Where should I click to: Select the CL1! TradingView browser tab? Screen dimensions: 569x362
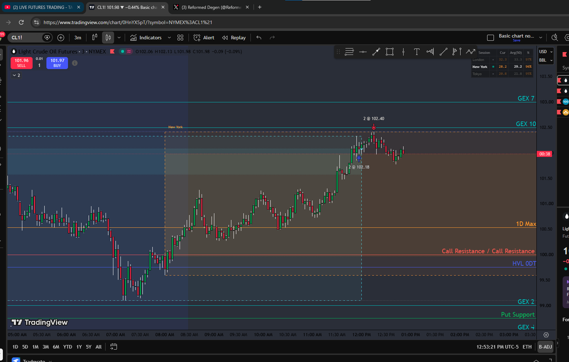127,8
